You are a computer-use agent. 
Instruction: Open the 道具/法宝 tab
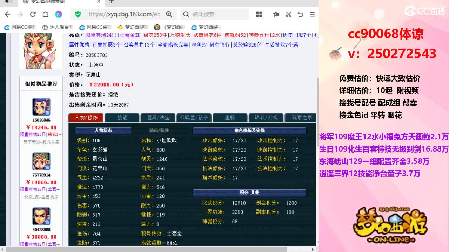point(158,118)
